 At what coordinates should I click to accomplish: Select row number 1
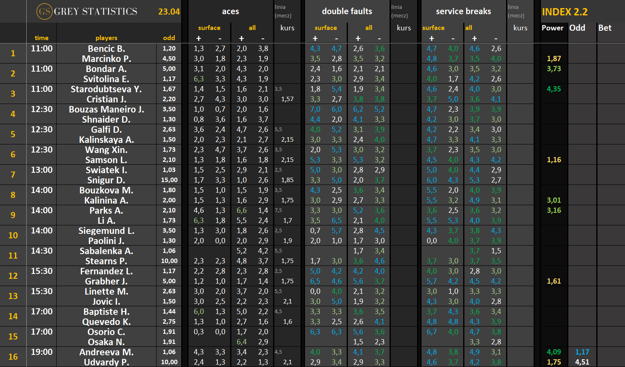(13, 53)
